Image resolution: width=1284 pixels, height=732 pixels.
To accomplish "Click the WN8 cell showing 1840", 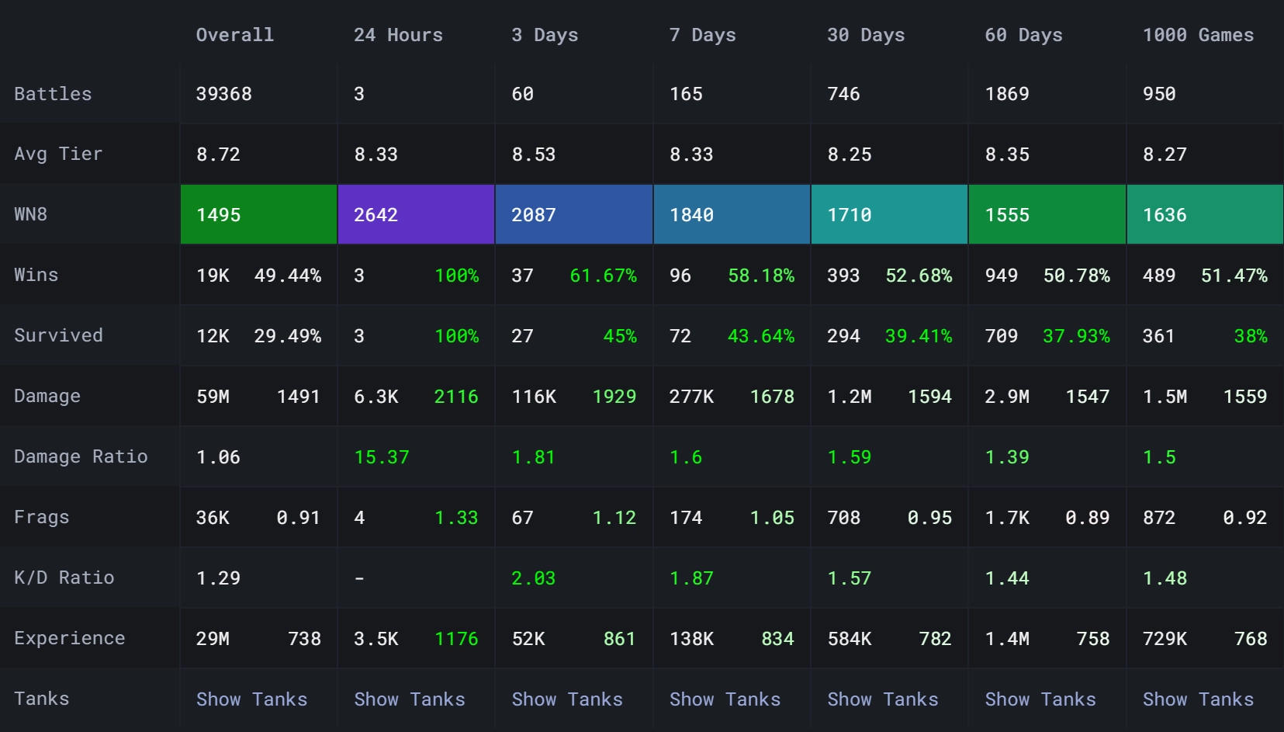I will tap(732, 214).
